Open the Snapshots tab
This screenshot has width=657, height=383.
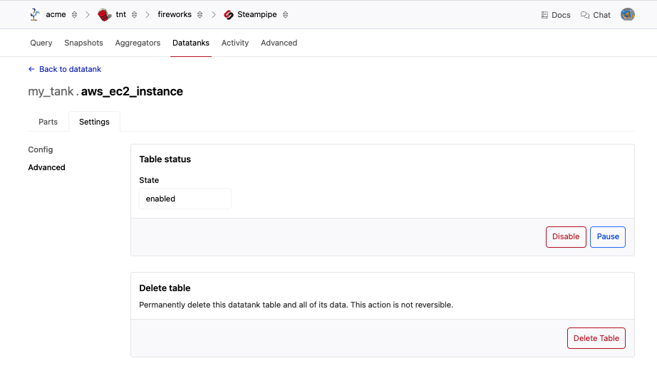coord(83,43)
